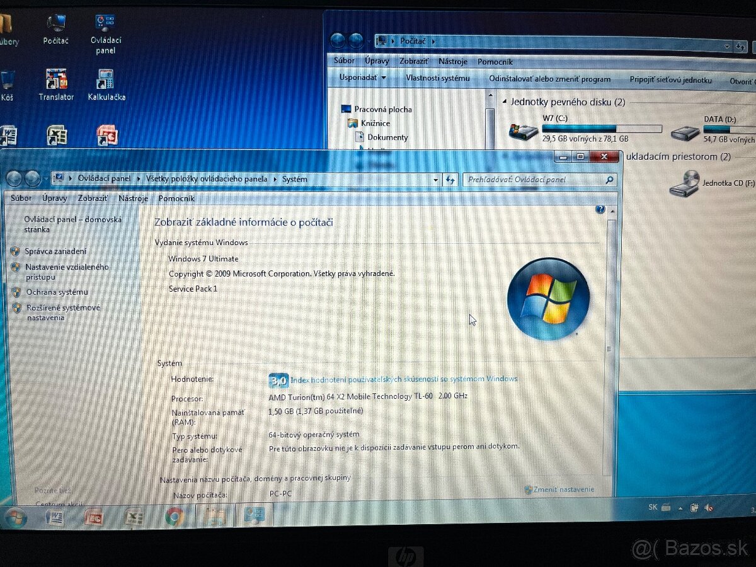
Task: Select the PowerPoint desktop shortcut
Action: 106,135
